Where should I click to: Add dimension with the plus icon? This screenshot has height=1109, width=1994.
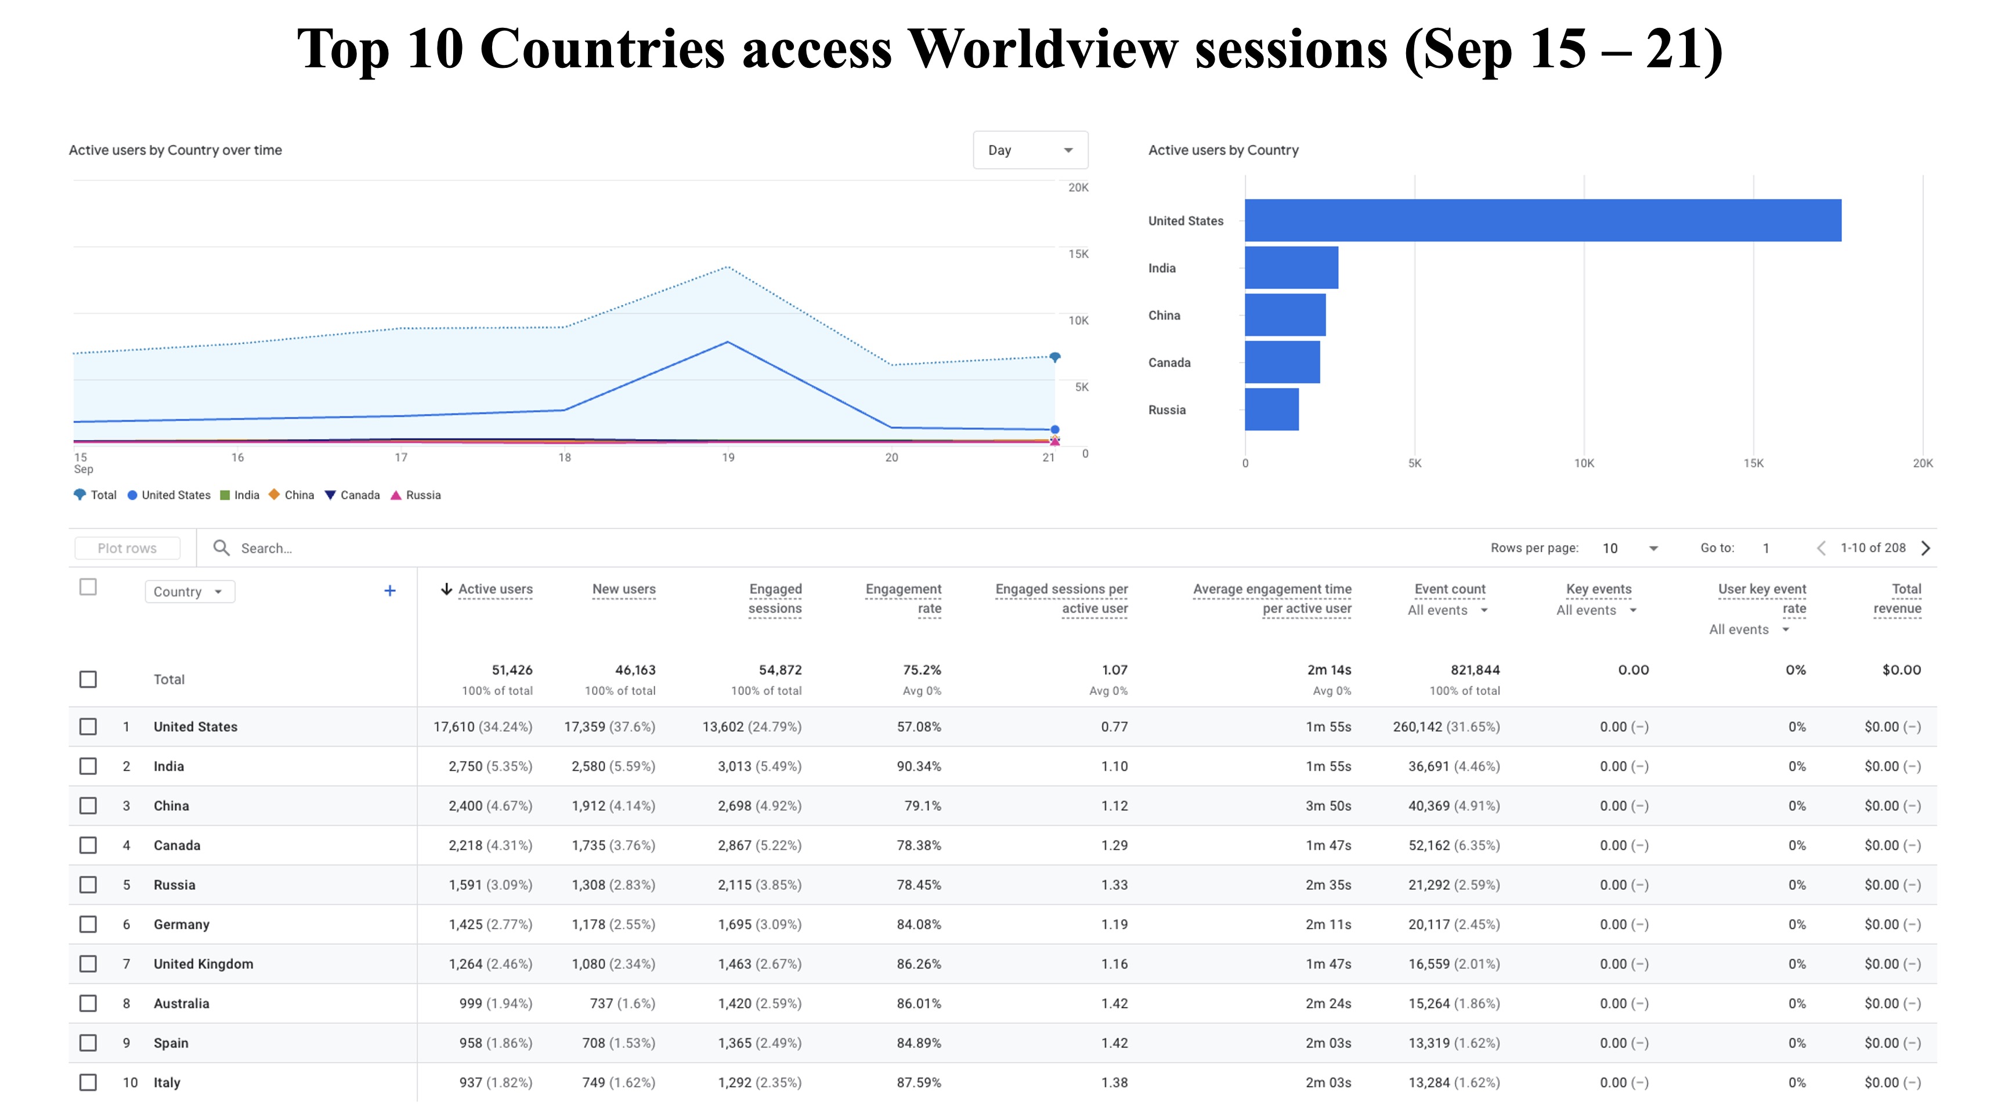click(390, 591)
